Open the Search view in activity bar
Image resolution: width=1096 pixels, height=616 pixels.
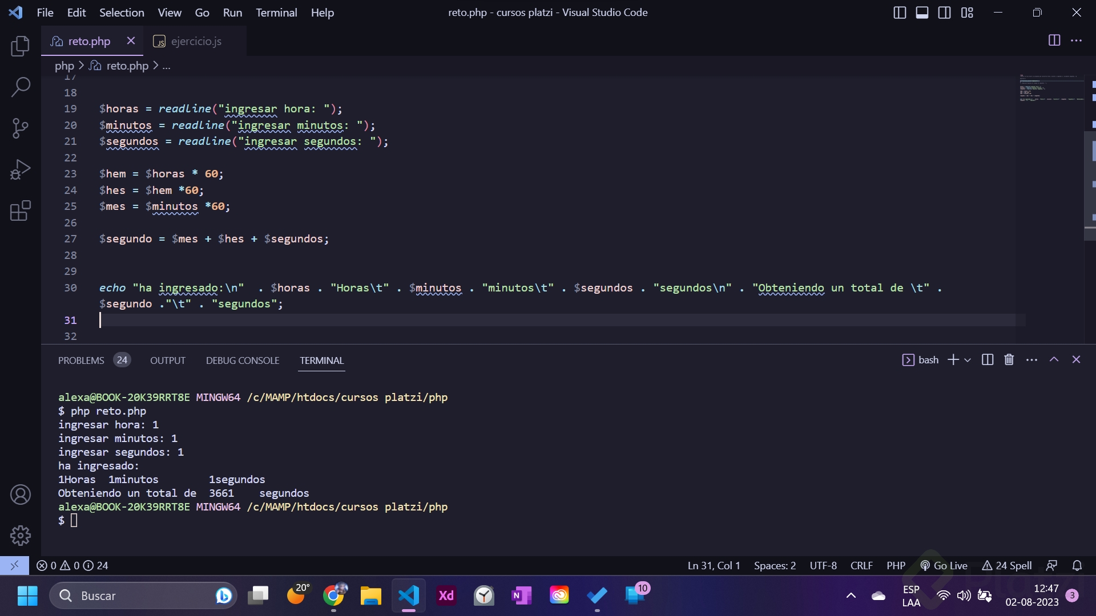click(x=21, y=87)
